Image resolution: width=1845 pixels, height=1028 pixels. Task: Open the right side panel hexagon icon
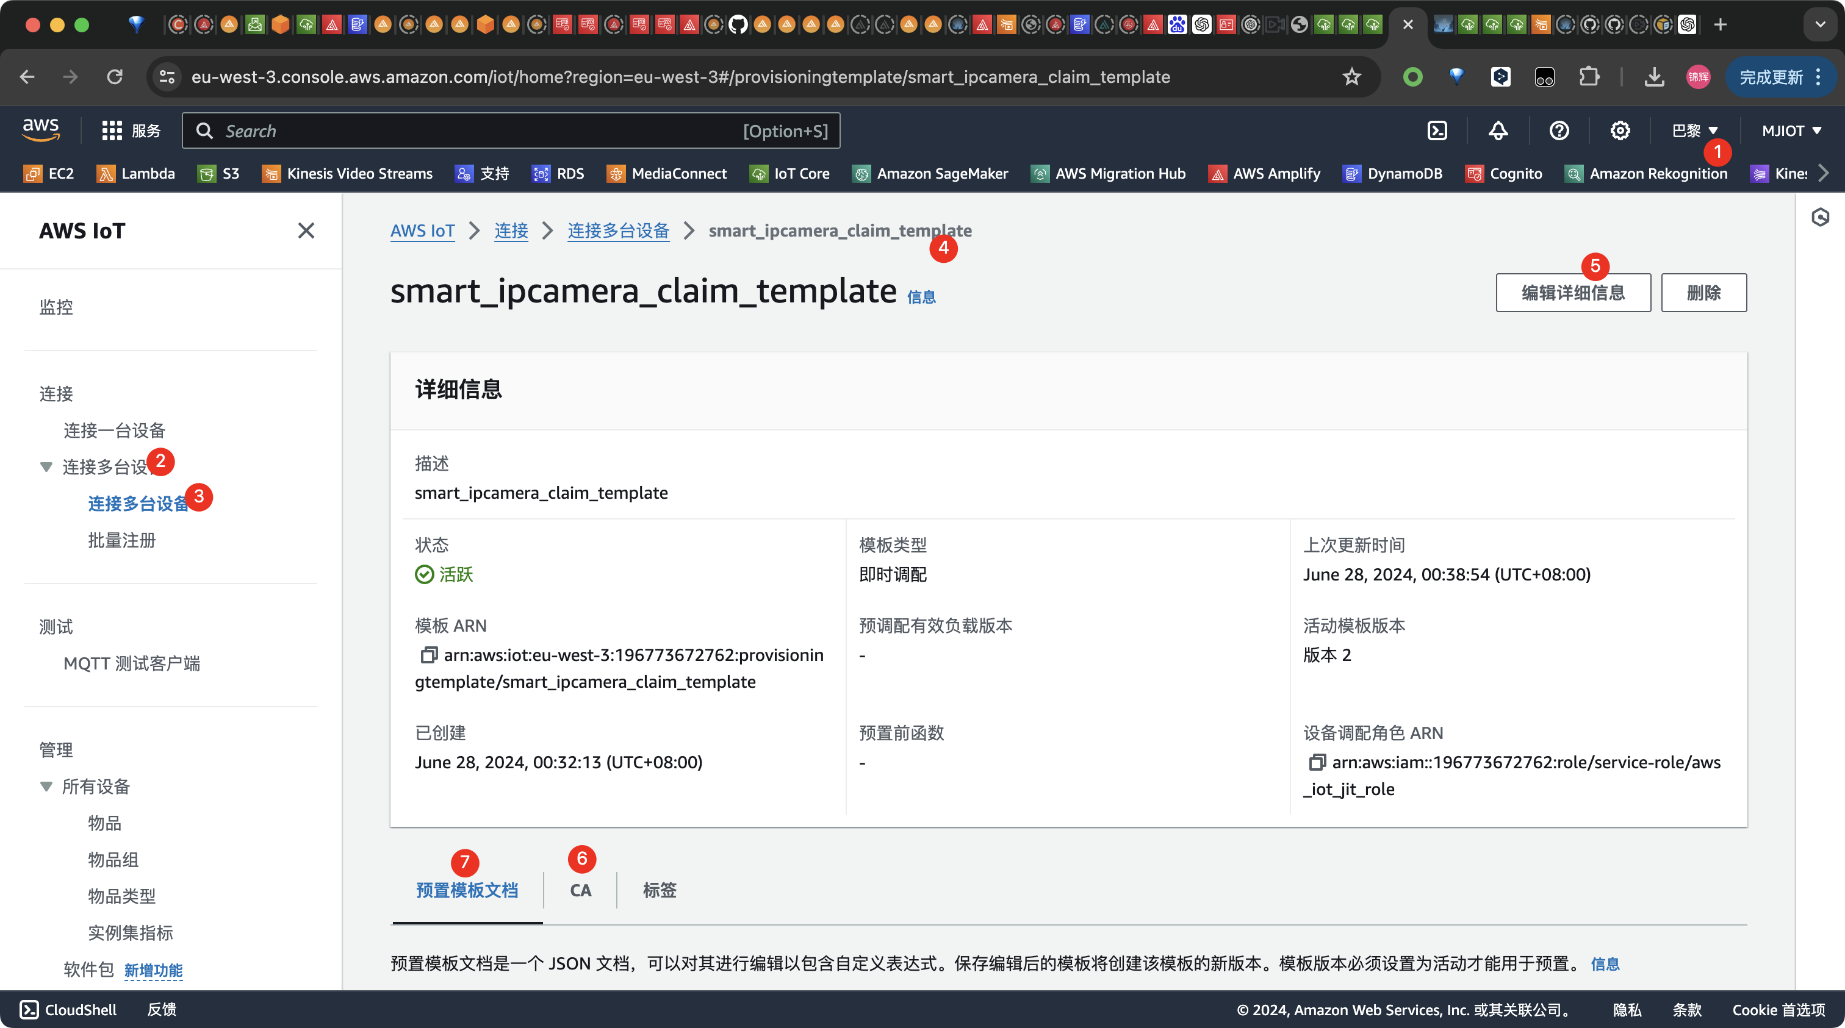click(x=1820, y=217)
